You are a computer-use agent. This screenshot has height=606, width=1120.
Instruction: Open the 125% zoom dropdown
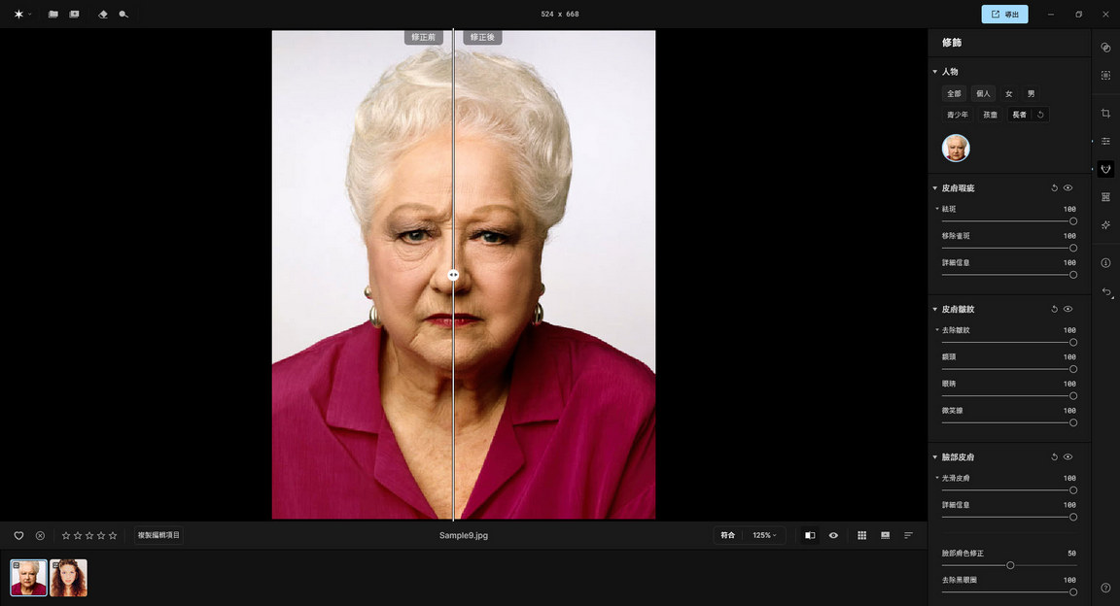(x=764, y=535)
